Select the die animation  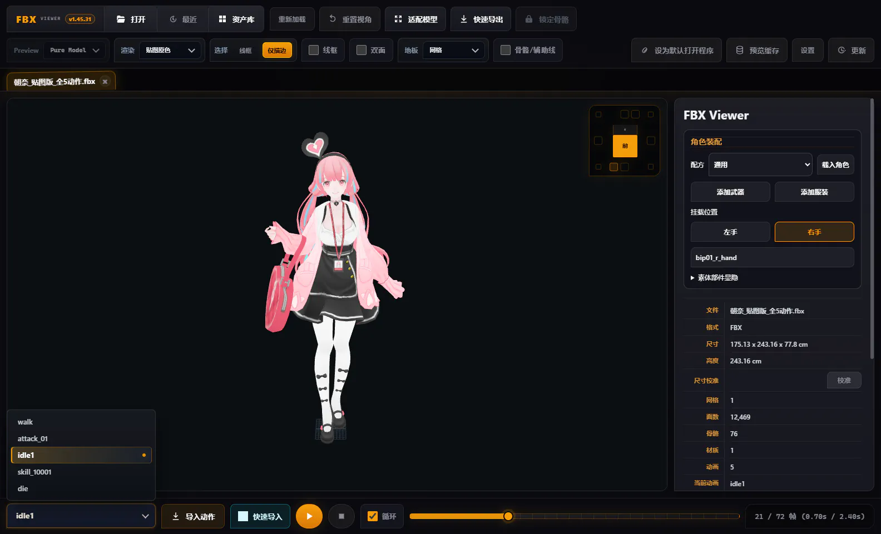tap(81, 489)
